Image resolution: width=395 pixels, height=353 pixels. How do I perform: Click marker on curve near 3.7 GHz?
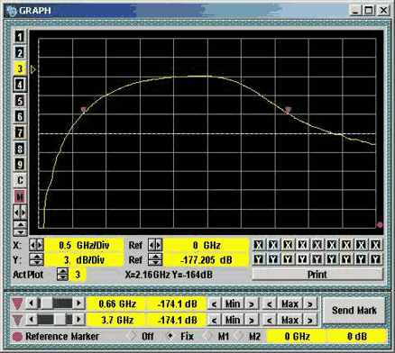[288, 110]
